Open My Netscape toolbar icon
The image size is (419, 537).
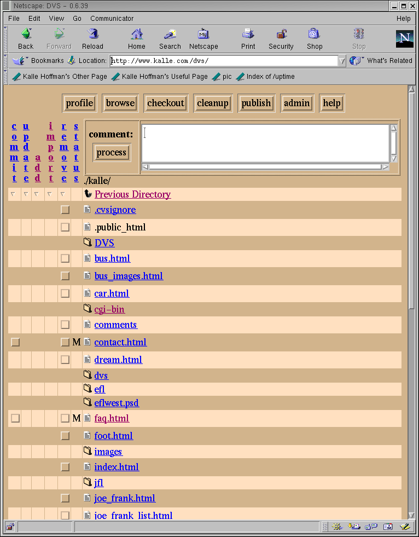pyautogui.click(x=203, y=34)
